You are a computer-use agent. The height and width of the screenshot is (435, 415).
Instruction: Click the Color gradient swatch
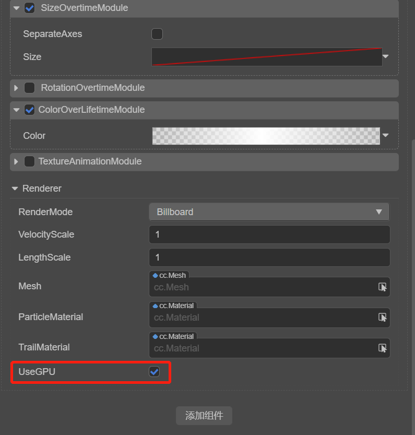[x=266, y=136]
